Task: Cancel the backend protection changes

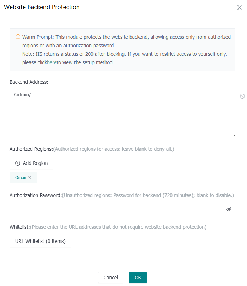Action: pos(110,278)
